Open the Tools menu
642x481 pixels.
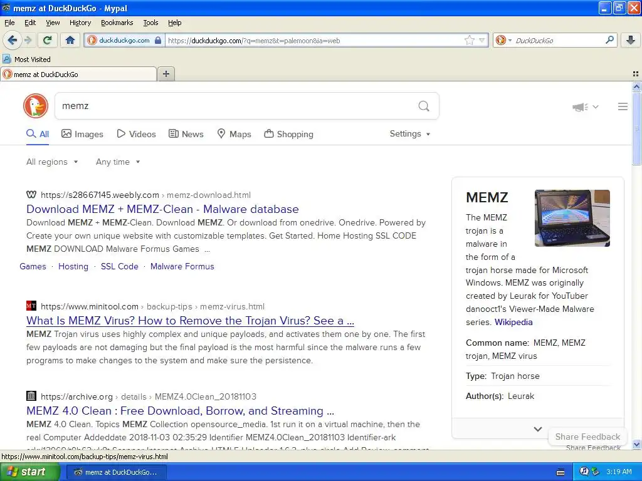click(x=150, y=23)
